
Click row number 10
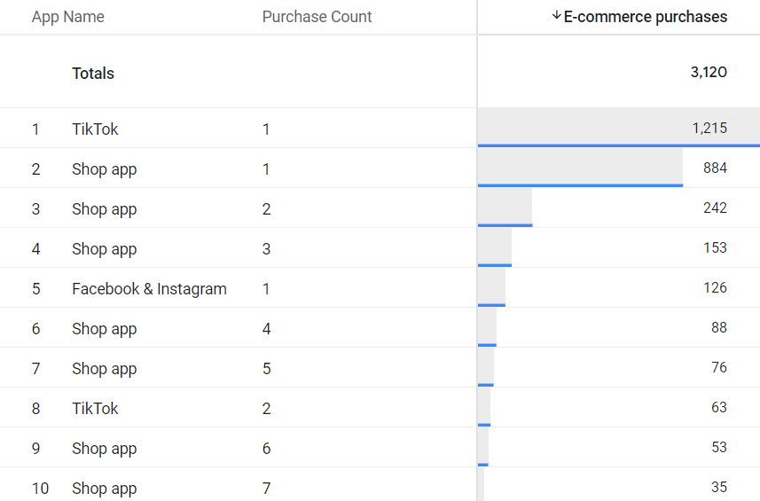(x=40, y=488)
